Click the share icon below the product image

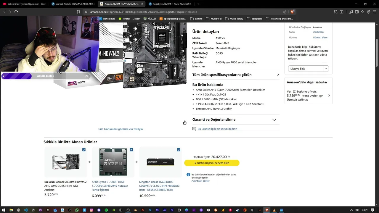pyautogui.click(x=185, y=122)
